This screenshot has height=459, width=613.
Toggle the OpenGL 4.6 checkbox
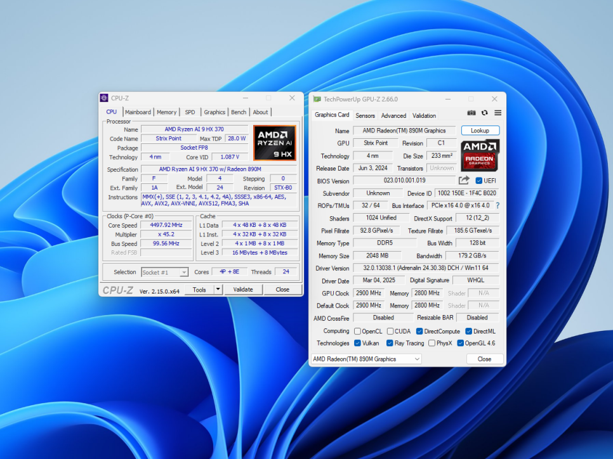(x=461, y=343)
